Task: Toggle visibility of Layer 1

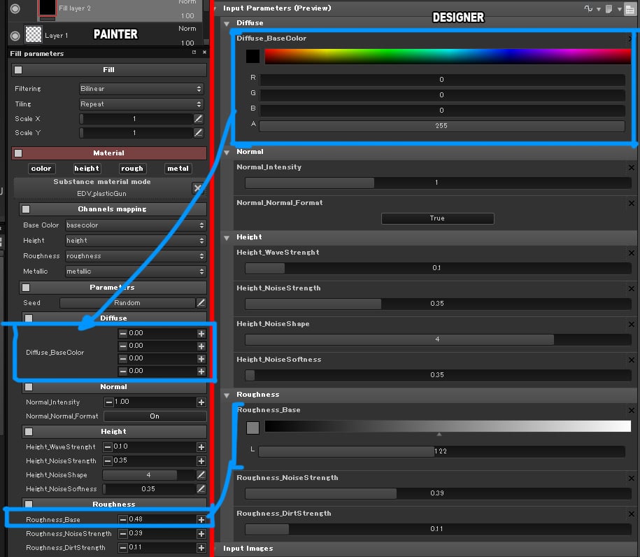Action: tap(15, 35)
